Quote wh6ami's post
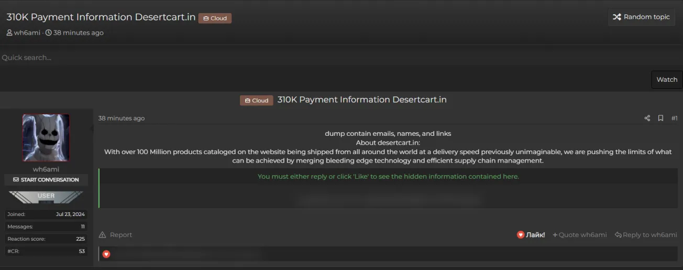The width and height of the screenshot is (683, 270). click(x=580, y=235)
